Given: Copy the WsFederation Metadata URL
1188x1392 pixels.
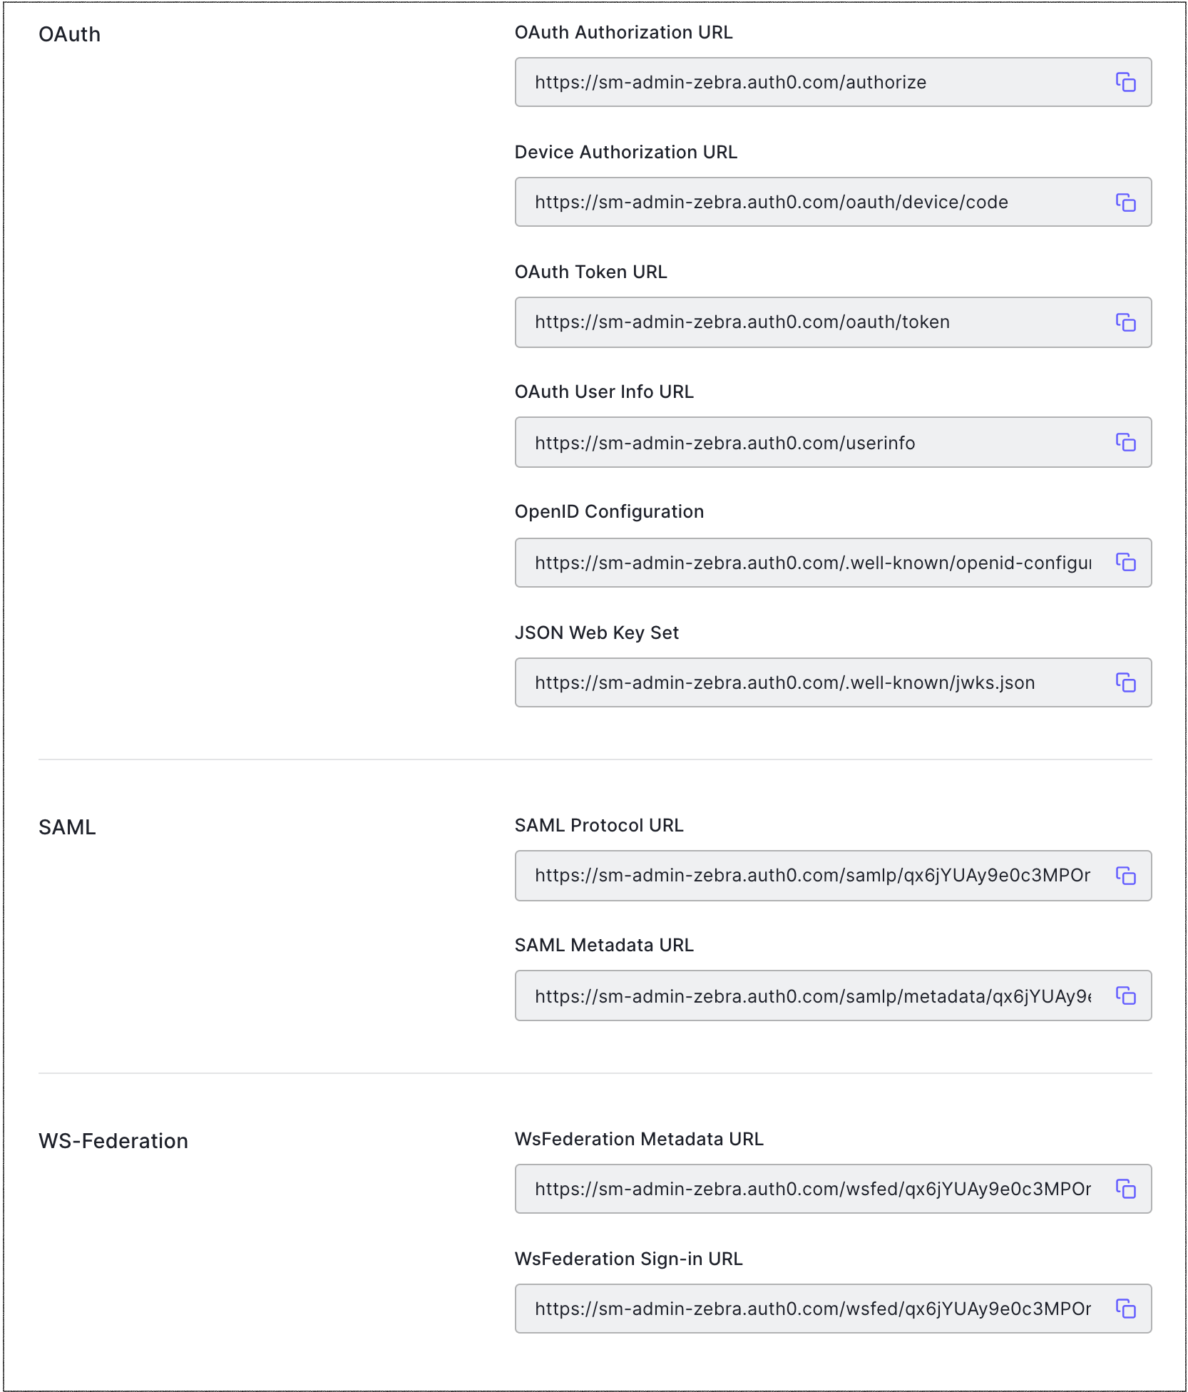Looking at the screenshot, I should [1125, 1189].
